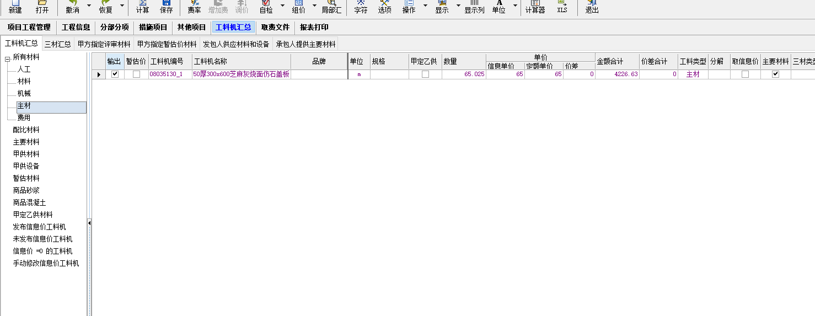The width and height of the screenshot is (815, 316).
Task: Click the 显示 (Display) toolbar button
Action: [x=442, y=7]
